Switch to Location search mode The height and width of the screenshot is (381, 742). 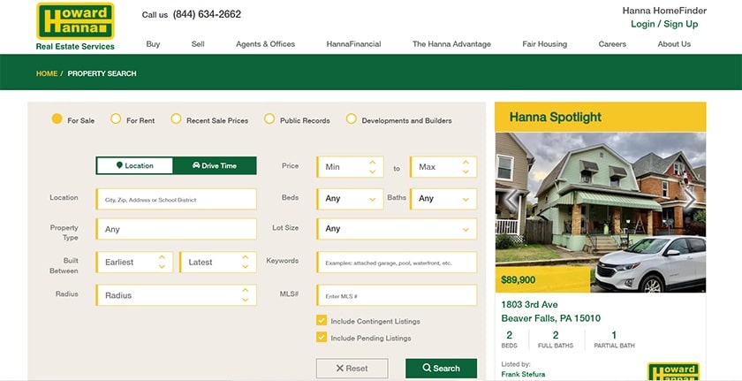pyautogui.click(x=135, y=165)
